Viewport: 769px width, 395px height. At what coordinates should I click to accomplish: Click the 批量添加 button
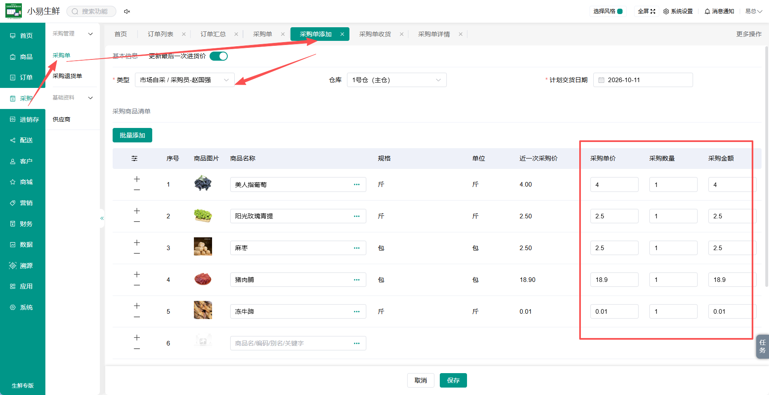(132, 135)
